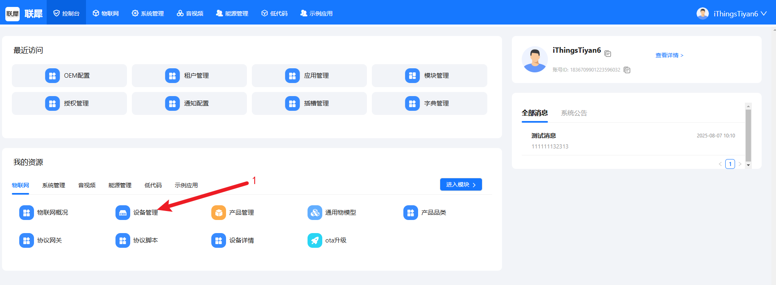Open the 设备管理 device management icon
Image resolution: width=776 pixels, height=285 pixels.
click(122, 213)
